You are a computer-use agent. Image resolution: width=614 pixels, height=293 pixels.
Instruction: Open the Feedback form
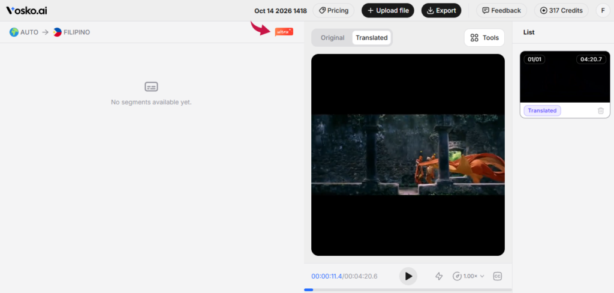(501, 11)
